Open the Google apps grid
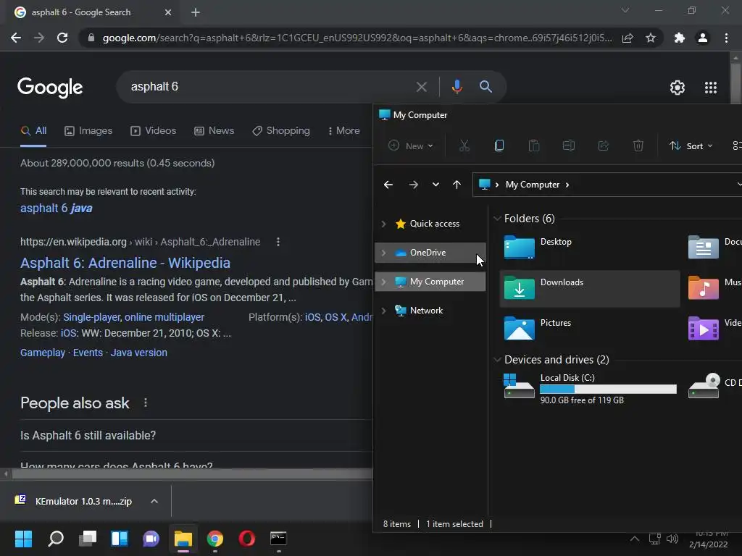 pos(710,88)
